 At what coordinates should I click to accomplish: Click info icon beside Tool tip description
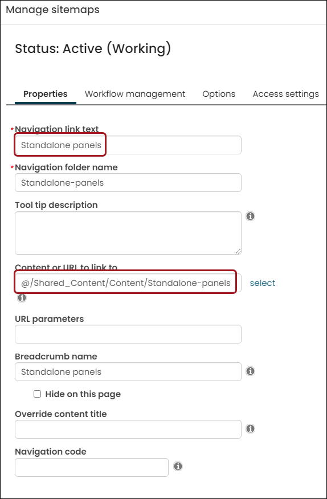[x=250, y=216]
